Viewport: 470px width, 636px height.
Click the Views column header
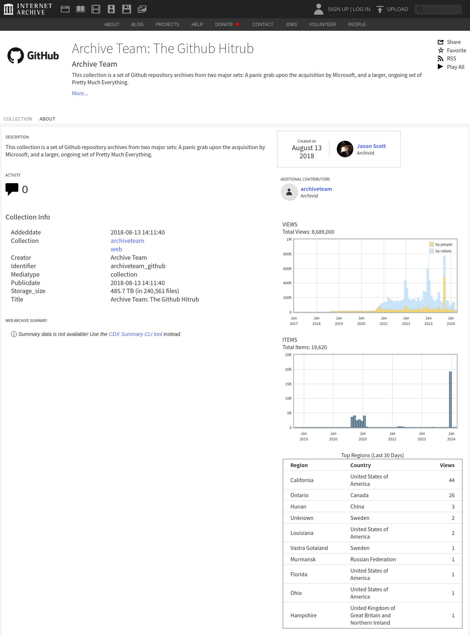[x=447, y=465]
